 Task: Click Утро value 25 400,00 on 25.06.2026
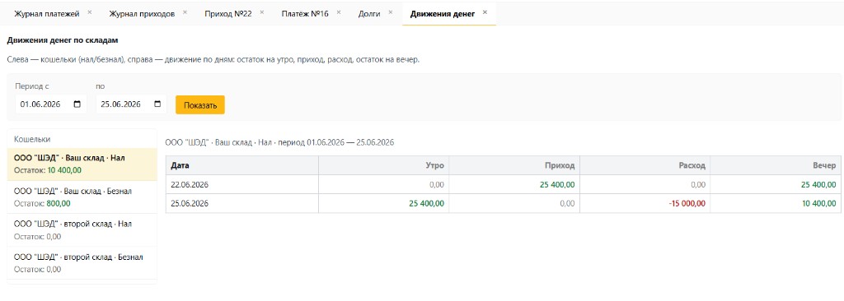coord(426,204)
